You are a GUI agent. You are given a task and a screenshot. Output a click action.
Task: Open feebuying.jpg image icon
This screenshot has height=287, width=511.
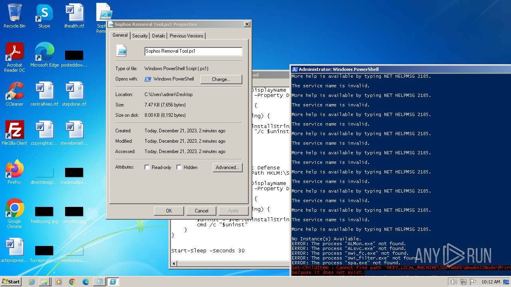[44, 214]
